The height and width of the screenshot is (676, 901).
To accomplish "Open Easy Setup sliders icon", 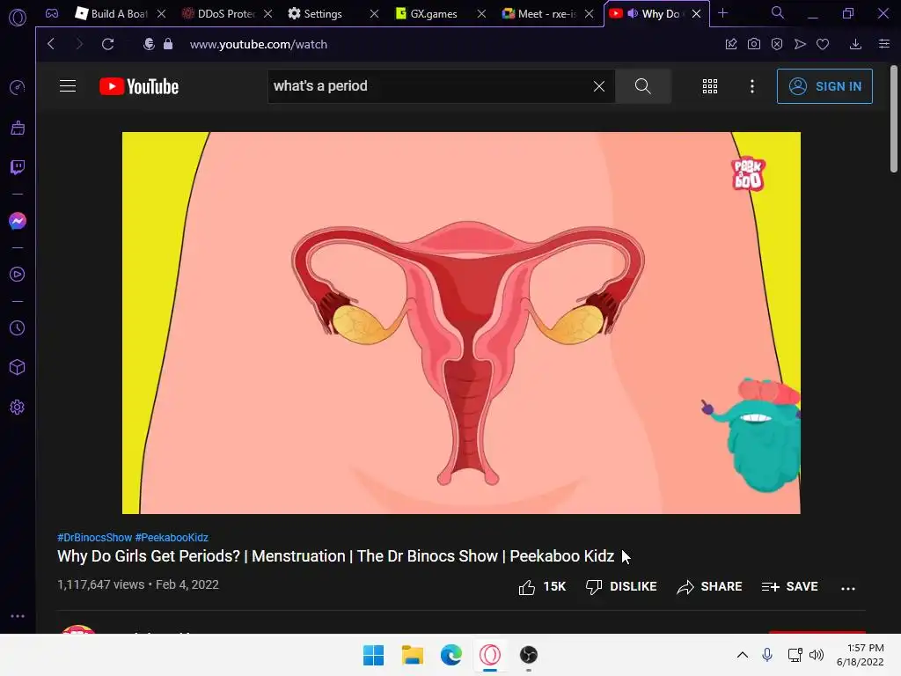I will pyautogui.click(x=884, y=44).
